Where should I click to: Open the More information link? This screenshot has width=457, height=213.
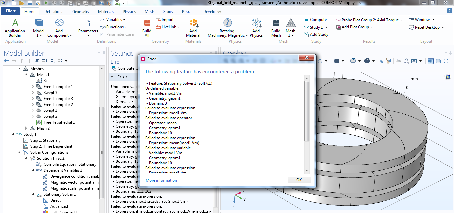point(161,180)
